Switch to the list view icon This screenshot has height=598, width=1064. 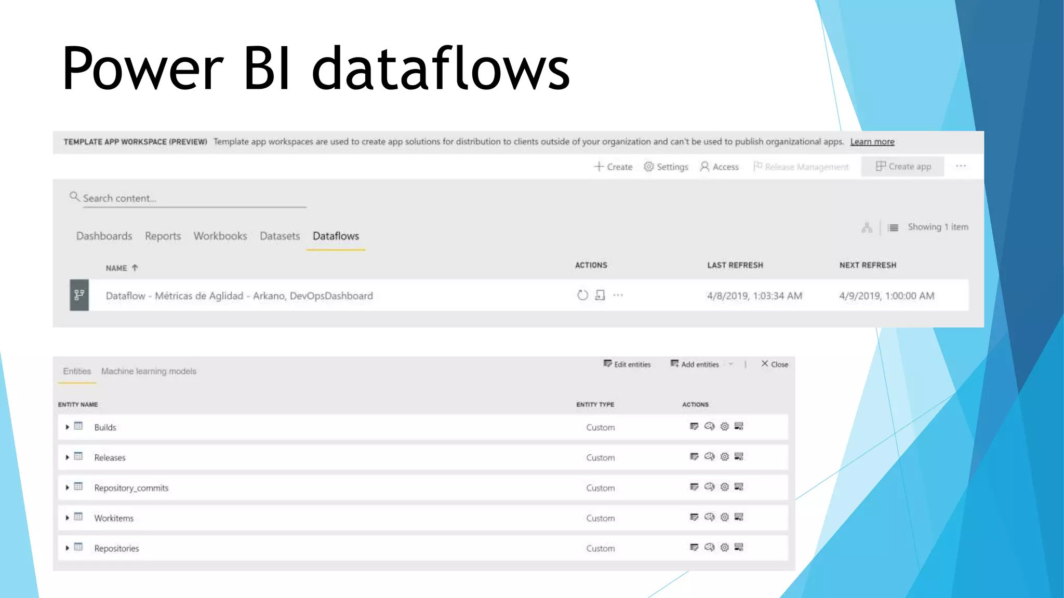click(x=893, y=227)
